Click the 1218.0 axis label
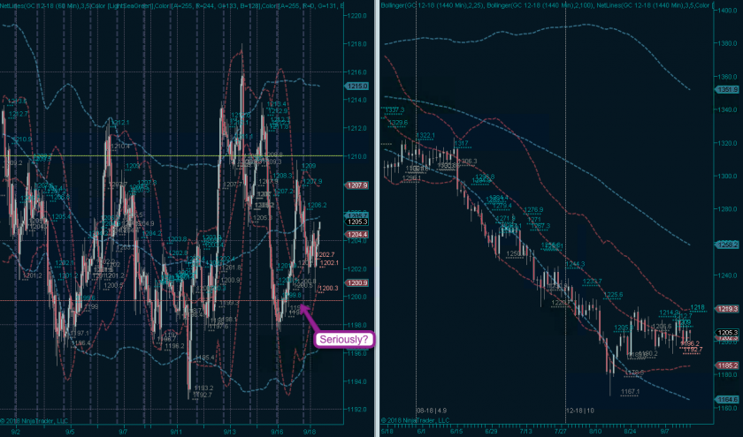 click(357, 44)
